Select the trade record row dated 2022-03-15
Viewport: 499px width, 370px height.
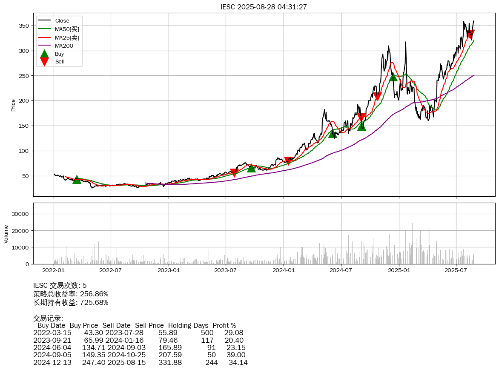pos(138,333)
